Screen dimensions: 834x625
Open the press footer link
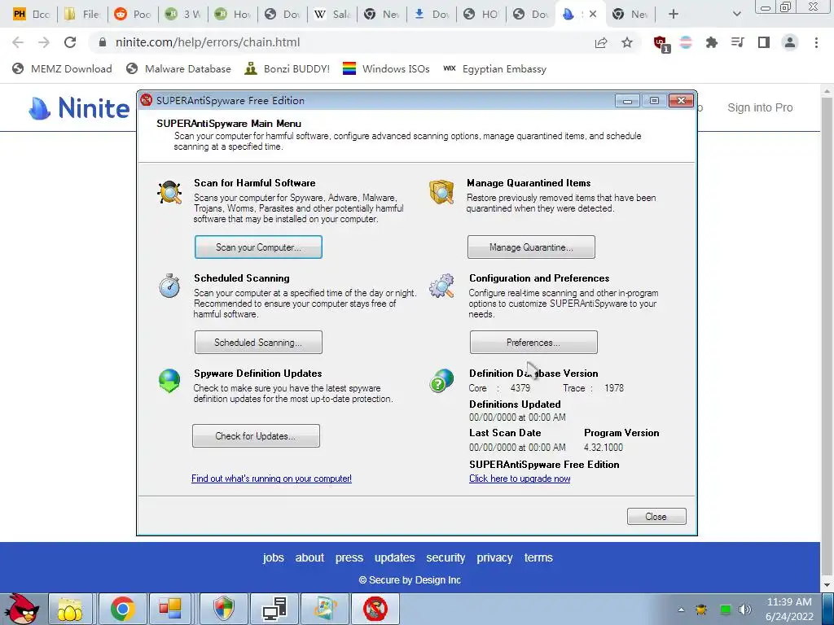click(349, 557)
